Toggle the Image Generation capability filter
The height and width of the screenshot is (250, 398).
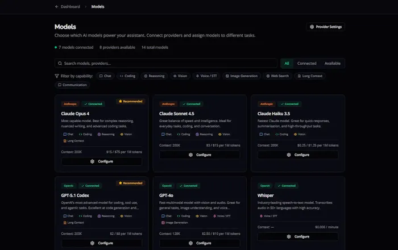pos(242,76)
